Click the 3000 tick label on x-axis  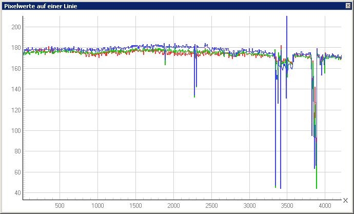pyautogui.click(x=249, y=206)
